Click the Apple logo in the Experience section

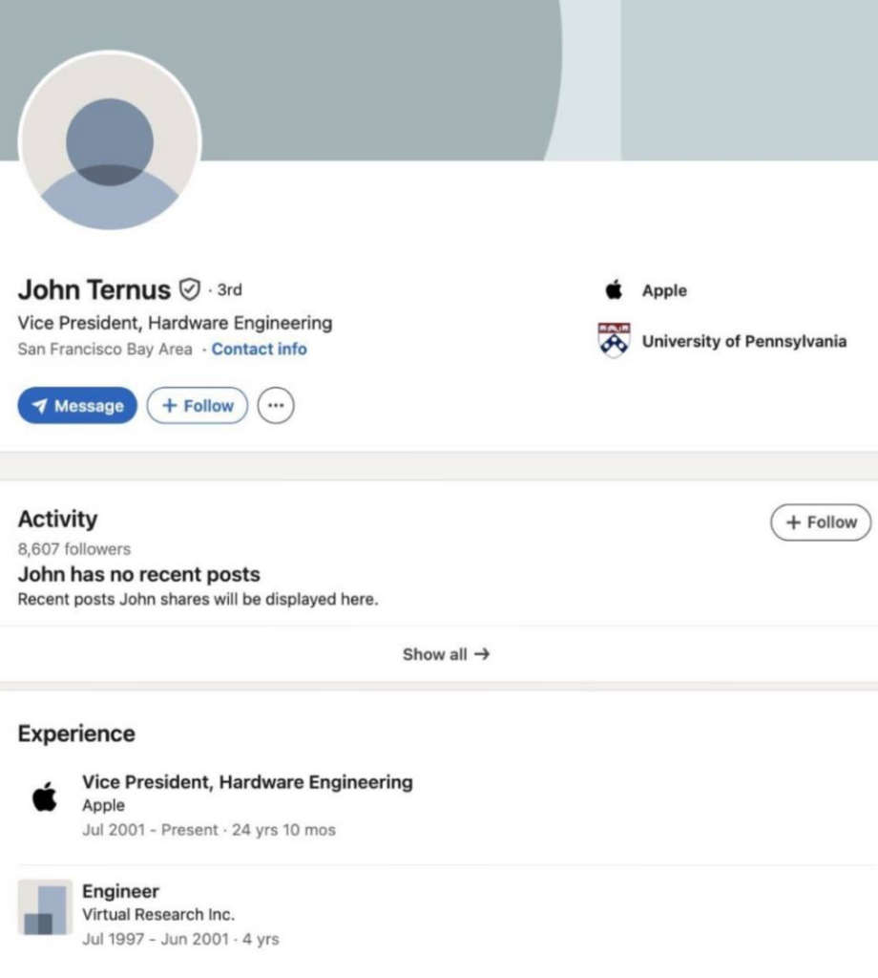click(44, 796)
